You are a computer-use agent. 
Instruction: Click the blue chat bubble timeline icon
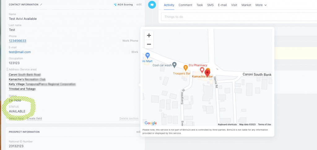coord(152,5)
